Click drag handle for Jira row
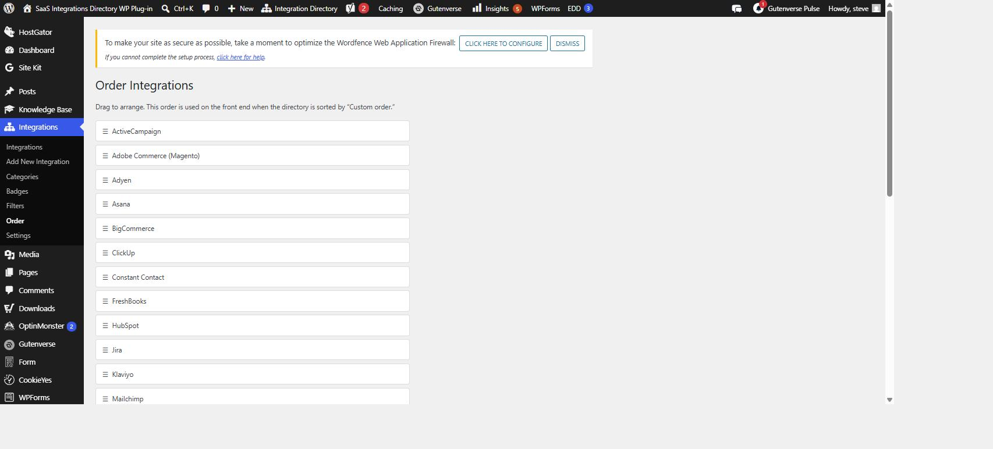The height and width of the screenshot is (449, 993). [x=105, y=350]
